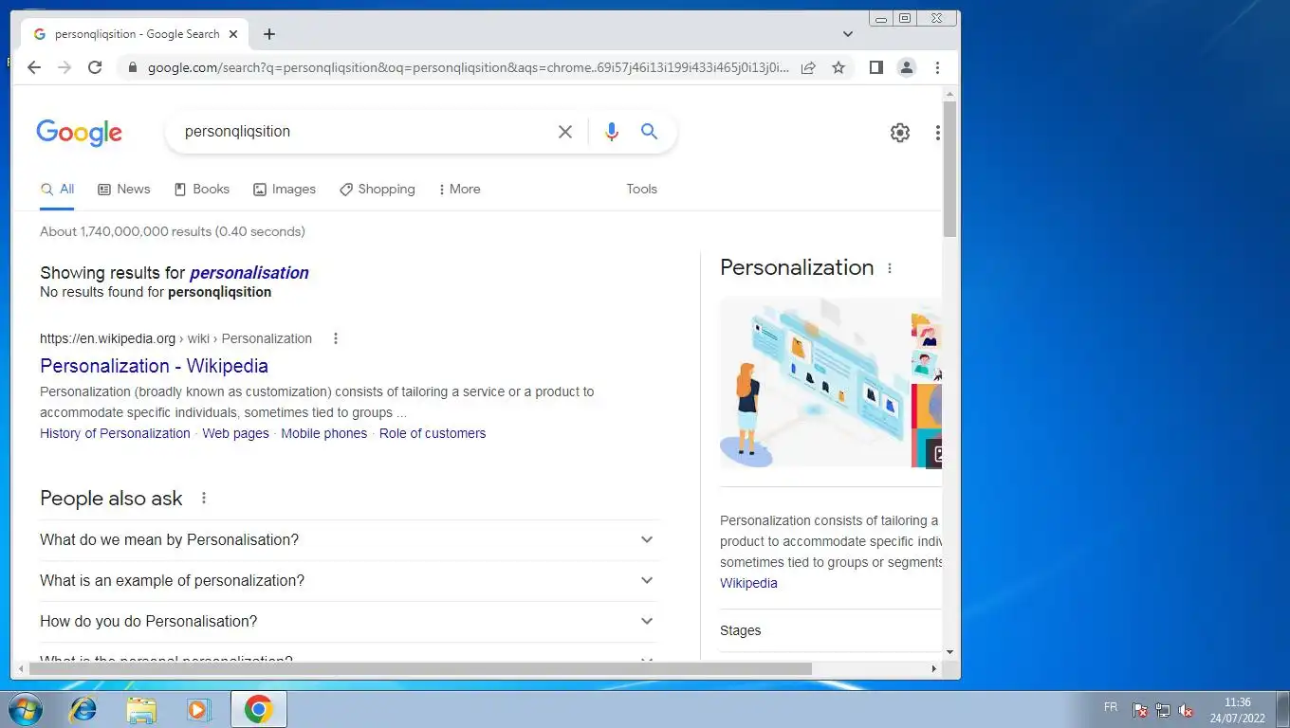This screenshot has width=1290, height=728.
Task: Open the Chrome three-dot menu
Action: 937,67
